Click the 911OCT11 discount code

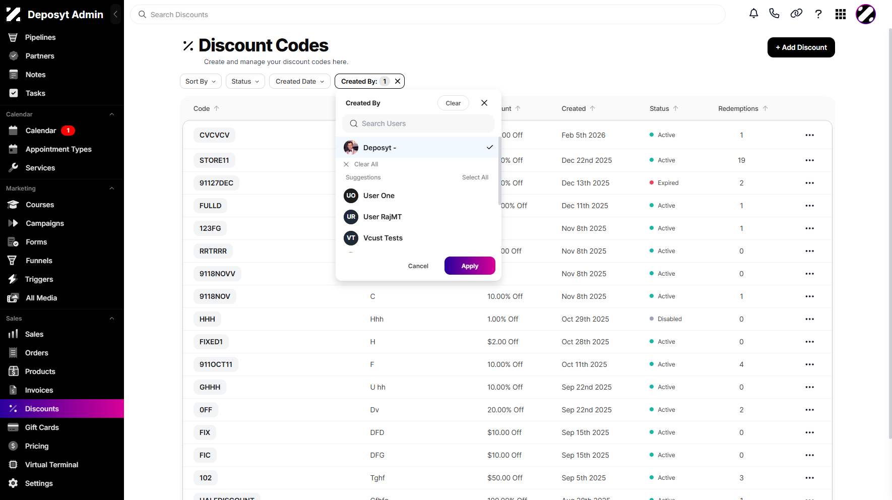coord(216,364)
